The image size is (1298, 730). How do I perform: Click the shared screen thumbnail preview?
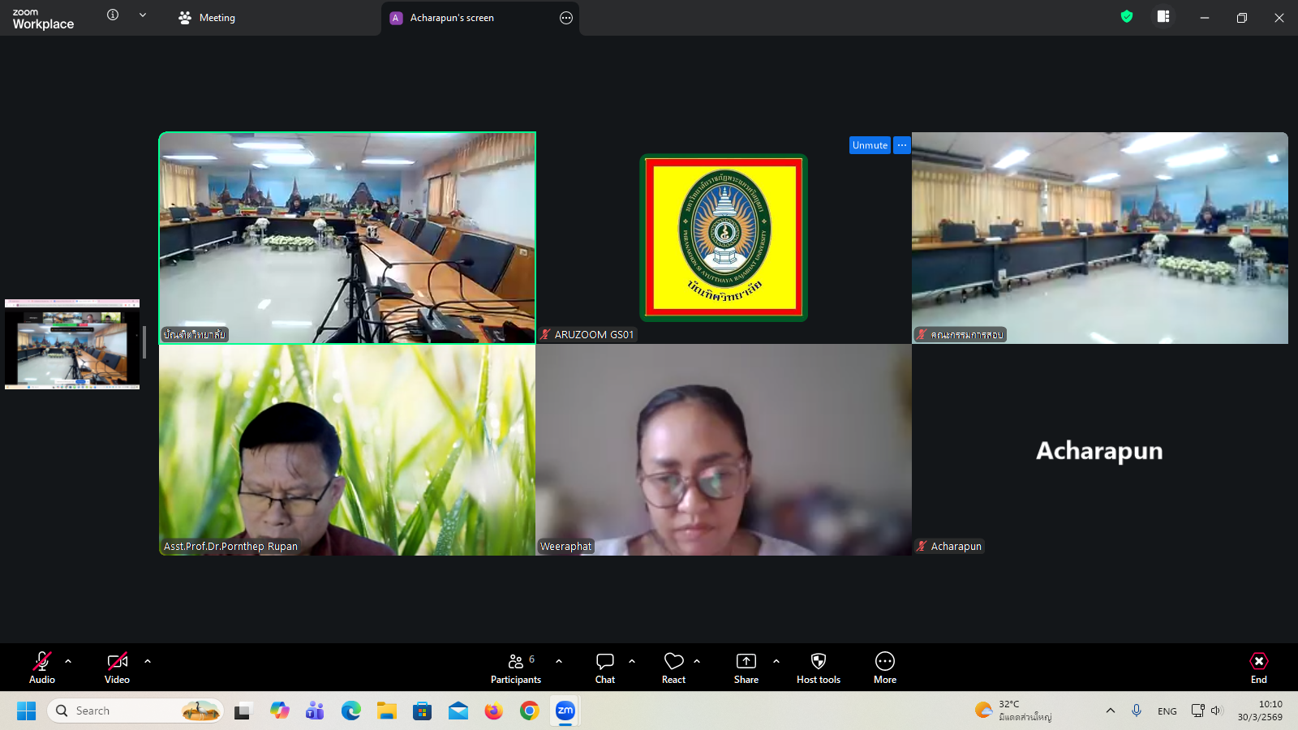[x=72, y=345]
